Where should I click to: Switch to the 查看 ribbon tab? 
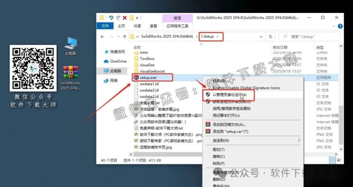(153, 26)
